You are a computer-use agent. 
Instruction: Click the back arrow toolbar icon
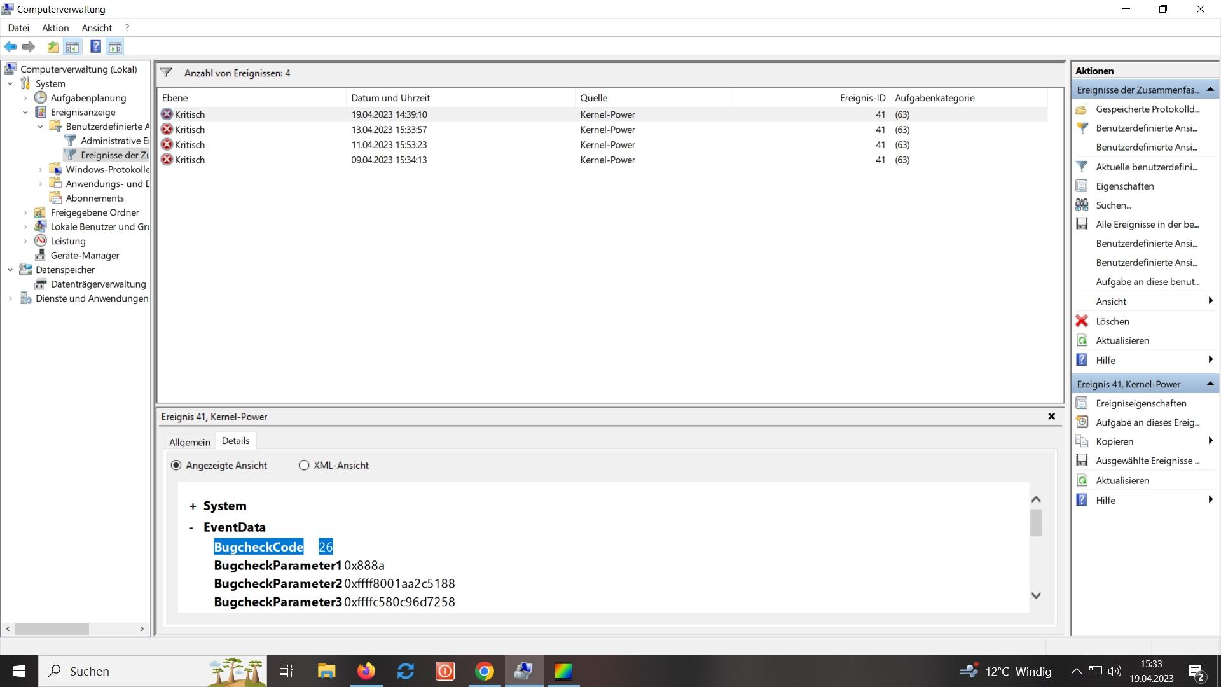click(x=10, y=46)
